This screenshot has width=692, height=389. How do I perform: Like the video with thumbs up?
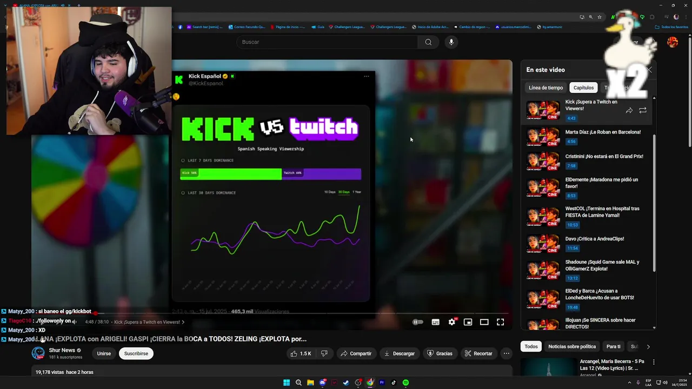301,353
